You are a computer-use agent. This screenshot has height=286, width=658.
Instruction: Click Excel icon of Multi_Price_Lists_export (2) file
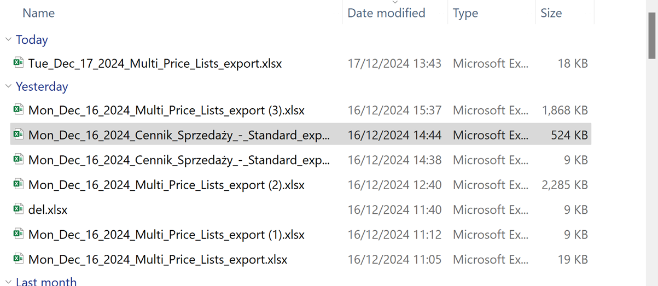(19, 184)
